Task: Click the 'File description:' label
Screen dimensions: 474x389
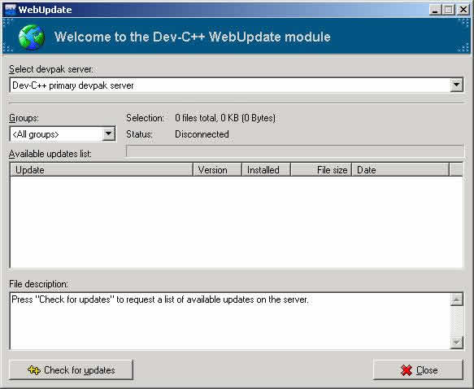Action: tap(38, 284)
